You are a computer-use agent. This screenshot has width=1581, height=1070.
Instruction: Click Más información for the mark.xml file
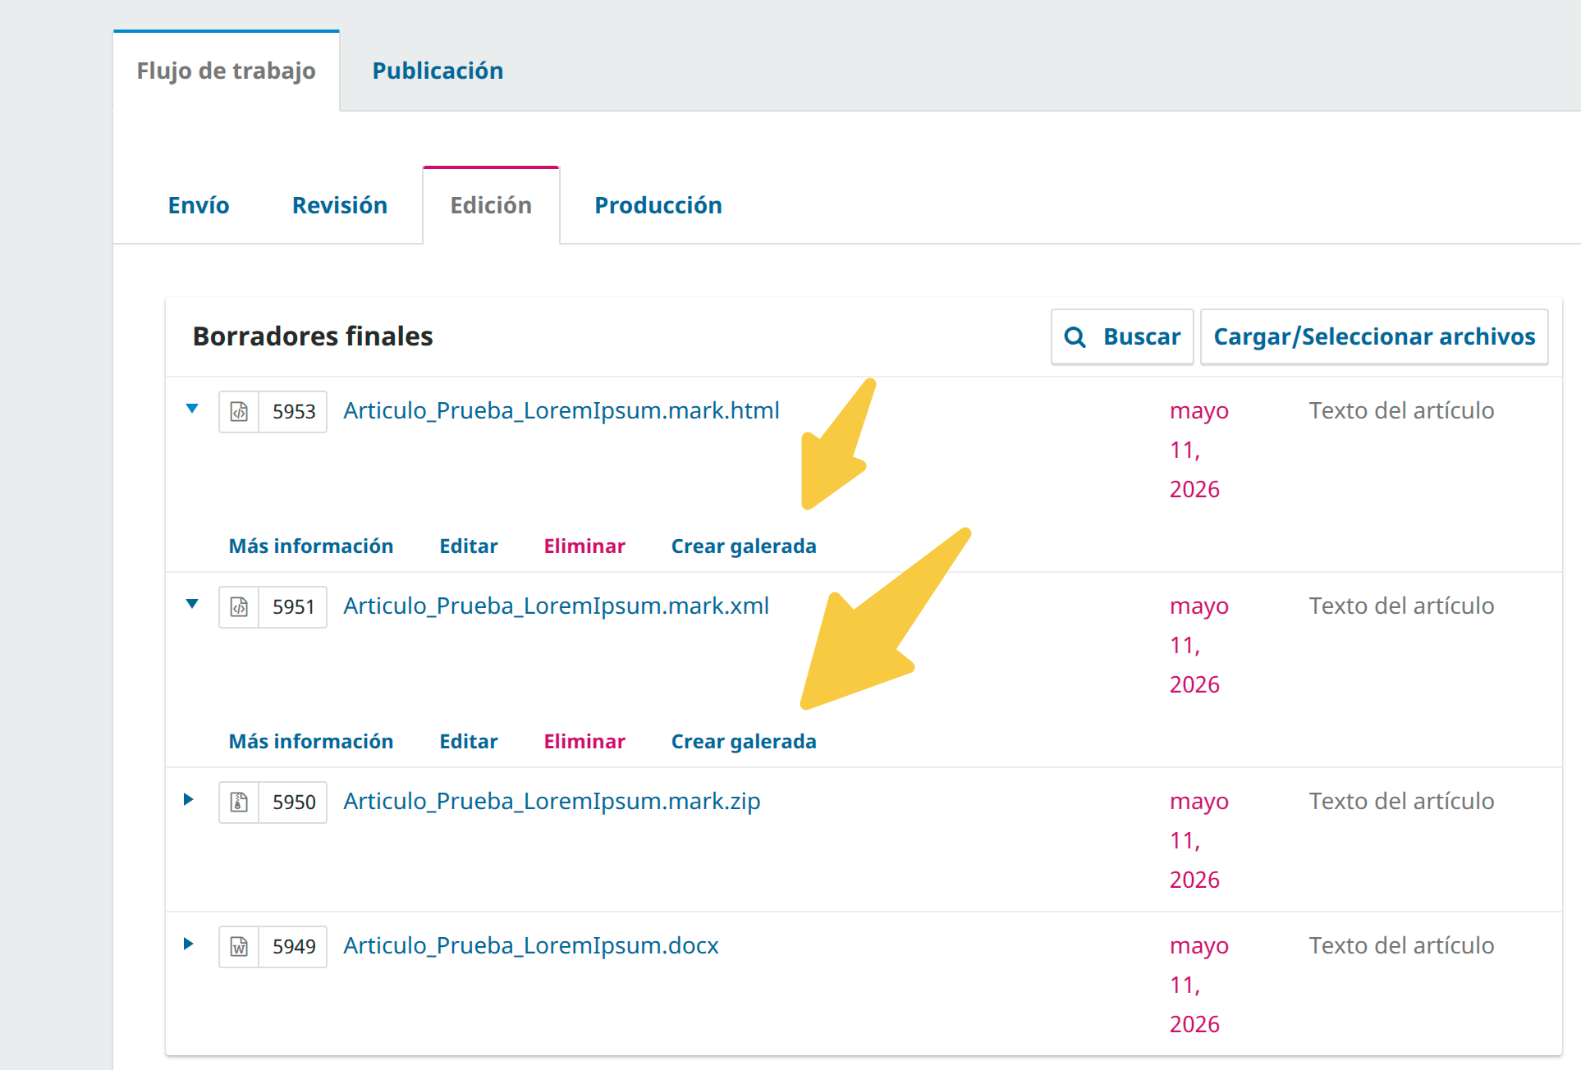(x=311, y=742)
